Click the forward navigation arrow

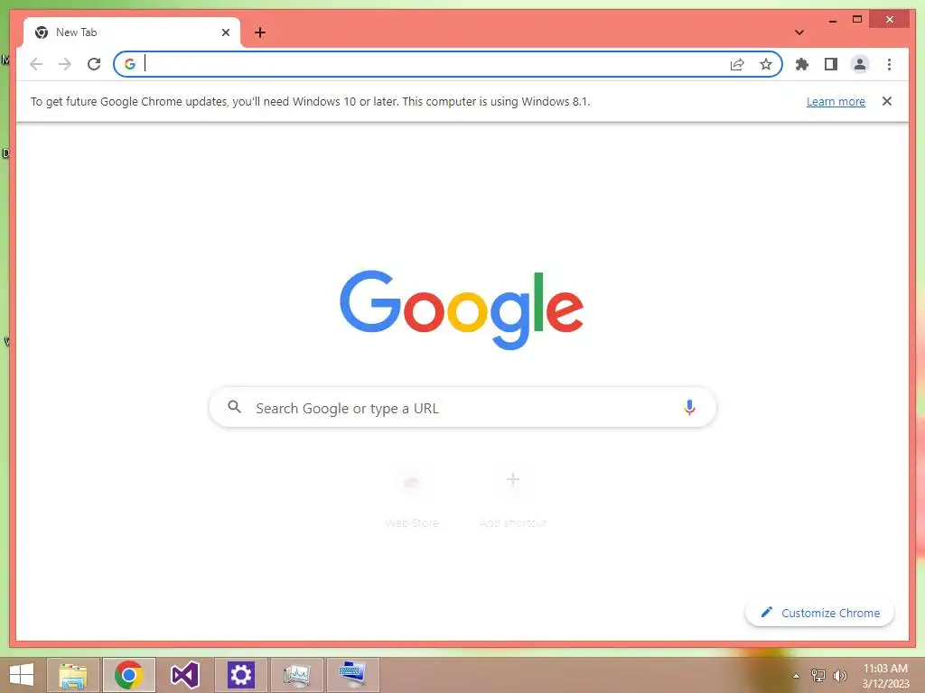pos(65,64)
